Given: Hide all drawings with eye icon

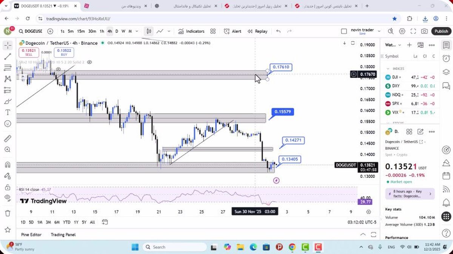Looking at the screenshot, I should click(x=8, y=198).
